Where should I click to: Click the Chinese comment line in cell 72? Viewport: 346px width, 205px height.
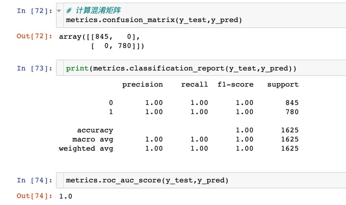93,10
